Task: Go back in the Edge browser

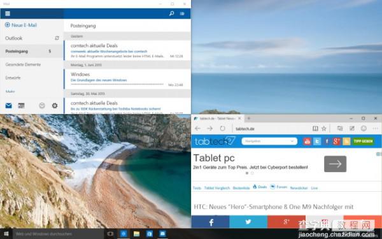Action: tap(197, 129)
